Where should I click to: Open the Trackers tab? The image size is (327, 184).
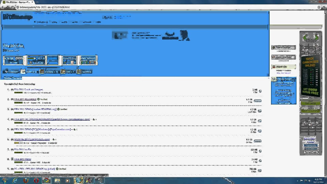pyautogui.click(x=49, y=72)
